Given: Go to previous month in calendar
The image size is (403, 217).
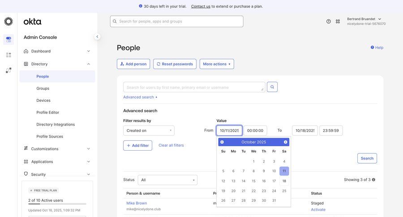Looking at the screenshot, I should (x=222, y=142).
